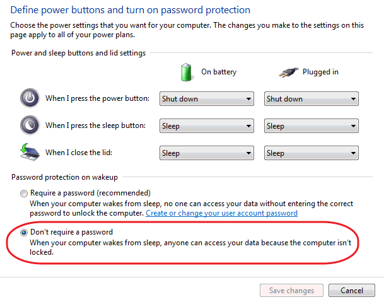Select Don't require a password option
384x302 pixels.
point(24,233)
